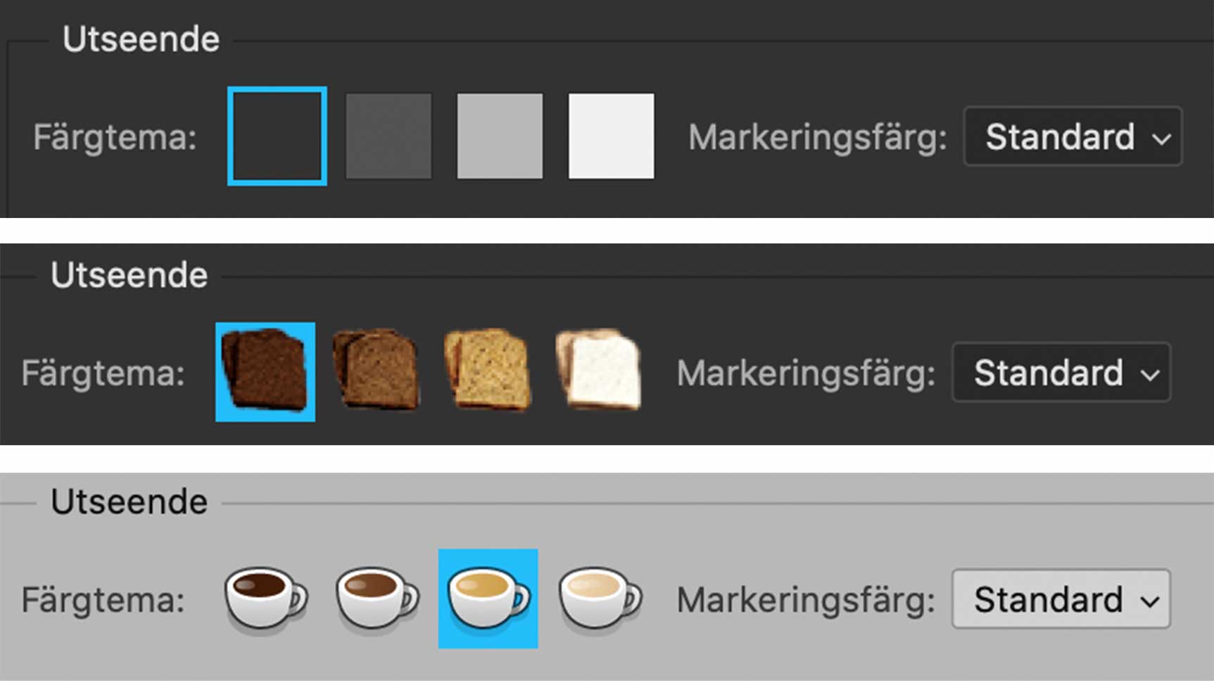
Task: Choose the medium brown bread slice theme
Action: coord(377,369)
